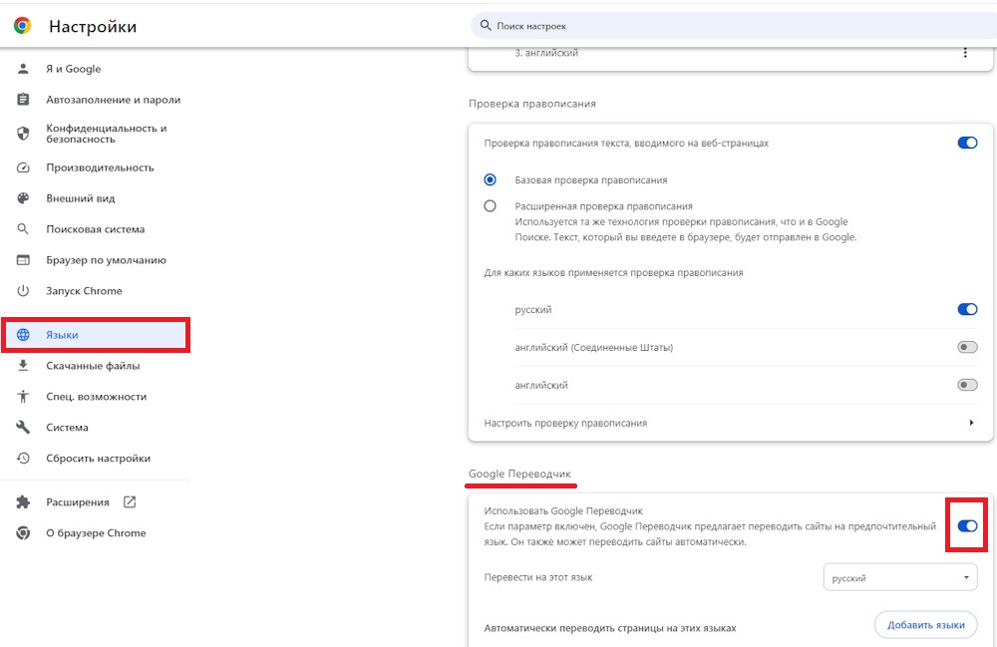Click the power icon for Запуск Chrome
997x647 pixels.
pyautogui.click(x=23, y=290)
